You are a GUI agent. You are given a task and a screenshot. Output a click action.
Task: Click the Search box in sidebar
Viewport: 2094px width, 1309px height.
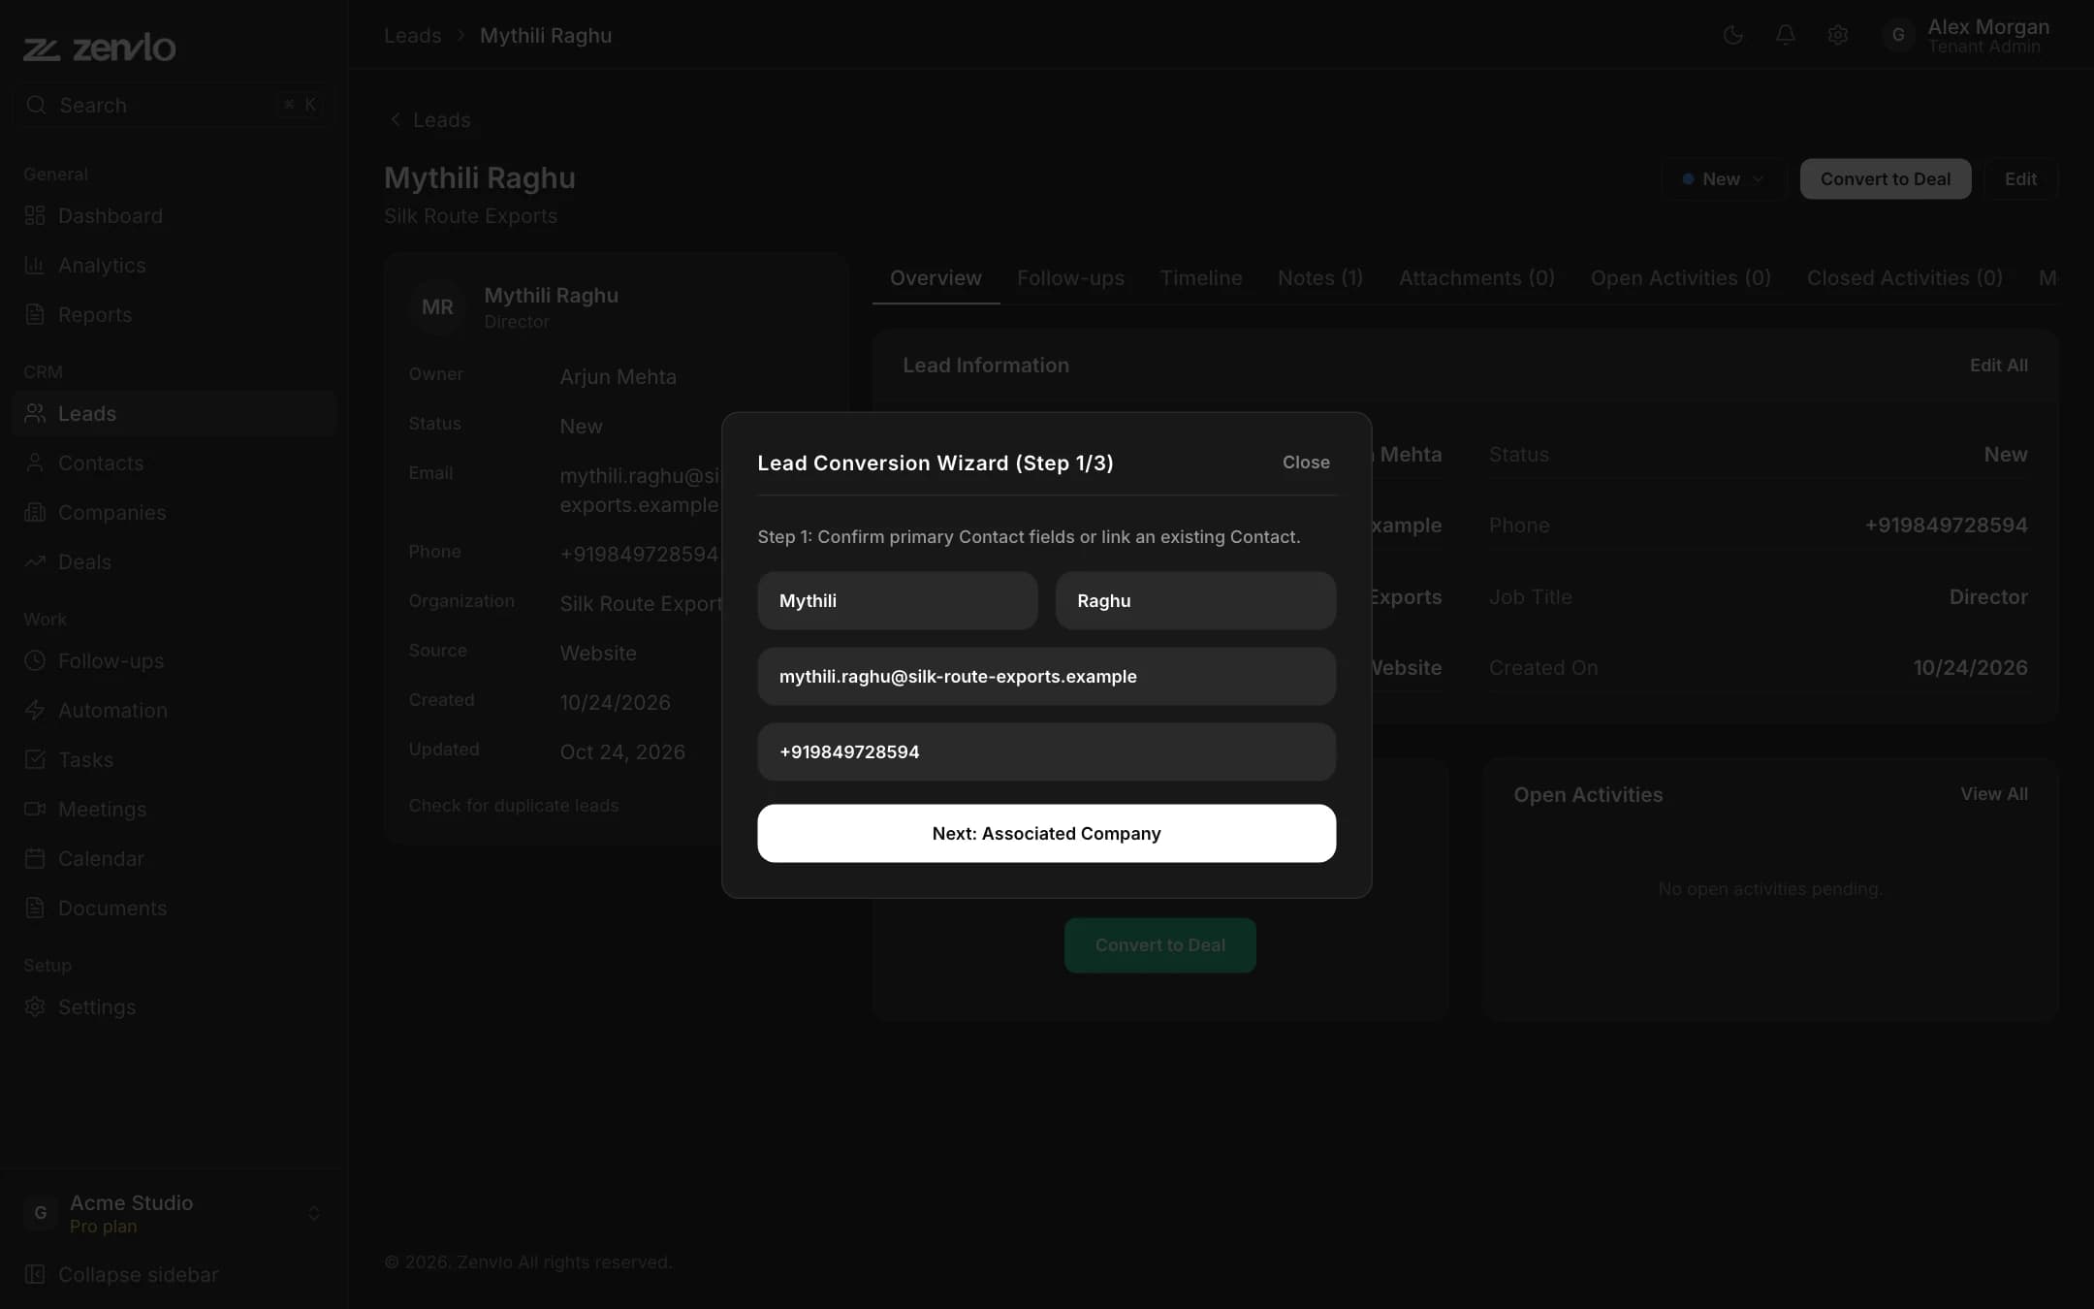pyautogui.click(x=174, y=105)
